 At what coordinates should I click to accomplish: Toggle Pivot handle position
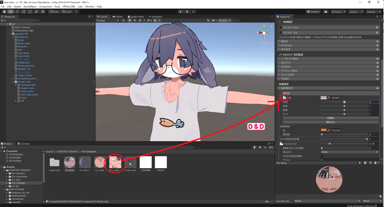click(54, 12)
